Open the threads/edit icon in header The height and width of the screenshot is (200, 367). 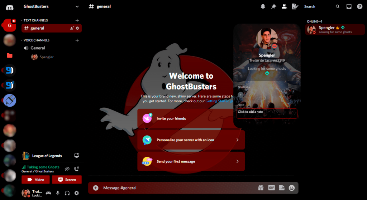pyautogui.click(x=295, y=6)
